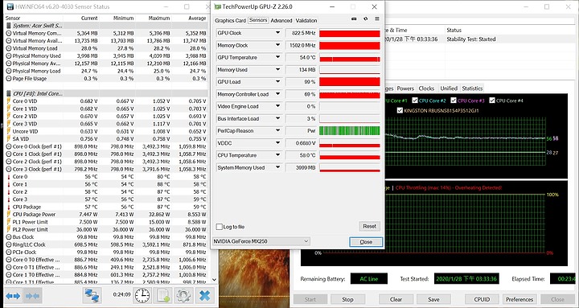
Task: Toggle the CPU Core #4 checkbox
Action: pos(492,101)
